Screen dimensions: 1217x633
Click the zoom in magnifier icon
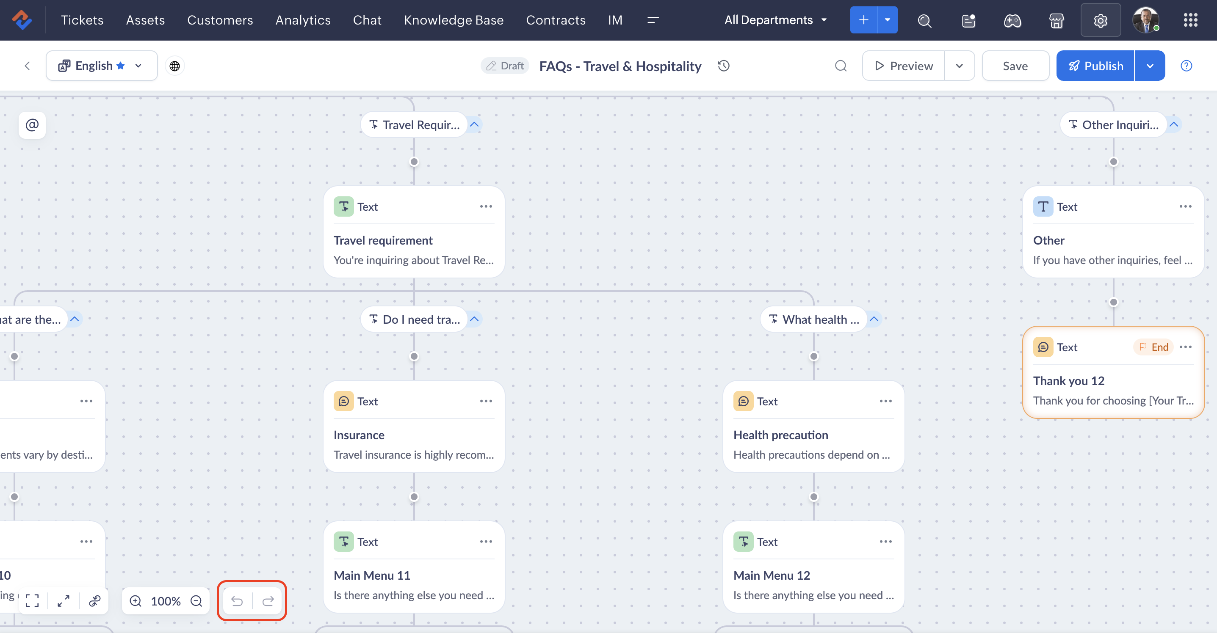pyautogui.click(x=136, y=600)
